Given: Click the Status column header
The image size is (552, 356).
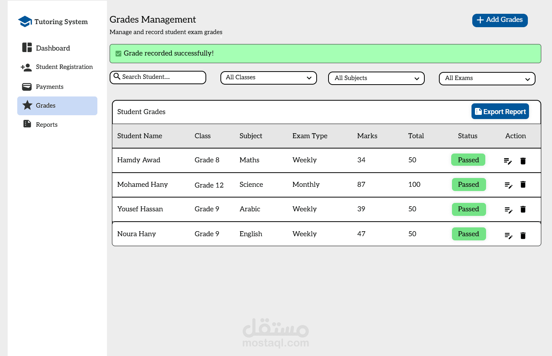Looking at the screenshot, I should (x=468, y=136).
